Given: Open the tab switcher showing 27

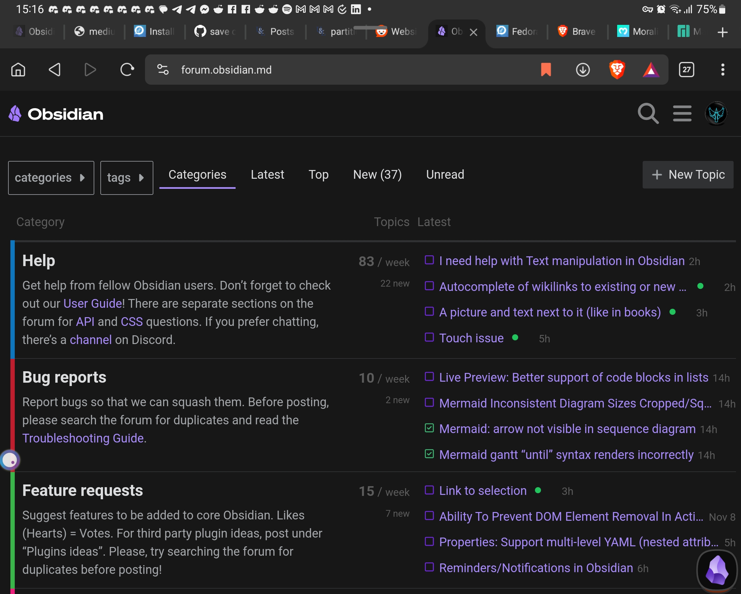Looking at the screenshot, I should point(686,70).
